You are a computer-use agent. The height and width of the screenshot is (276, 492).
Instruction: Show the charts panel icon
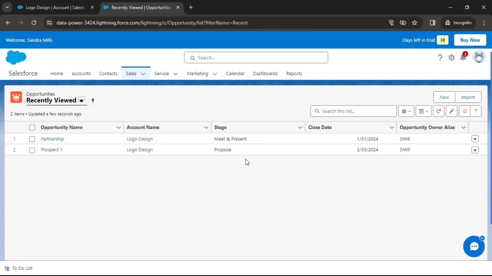click(x=465, y=111)
